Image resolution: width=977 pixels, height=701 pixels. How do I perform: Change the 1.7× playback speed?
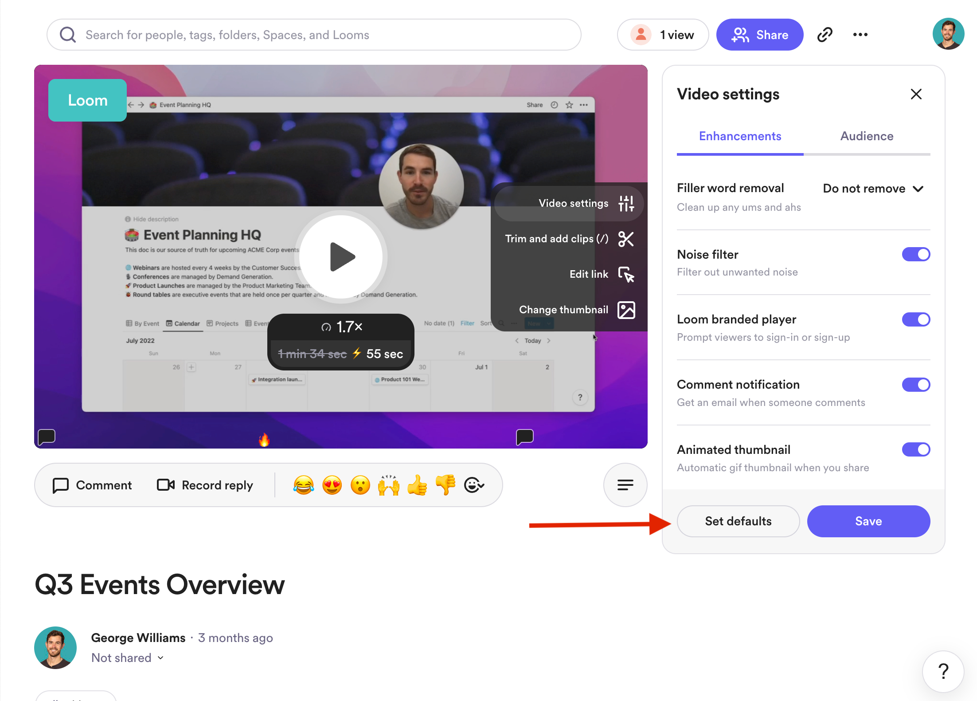341,327
